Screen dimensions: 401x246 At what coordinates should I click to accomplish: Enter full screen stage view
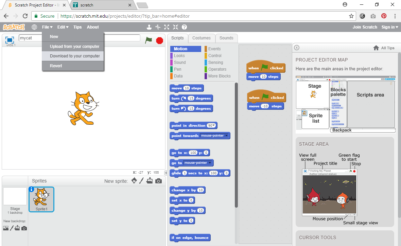click(x=10, y=40)
